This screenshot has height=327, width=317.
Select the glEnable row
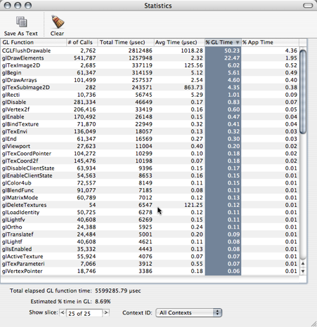pos(150,116)
